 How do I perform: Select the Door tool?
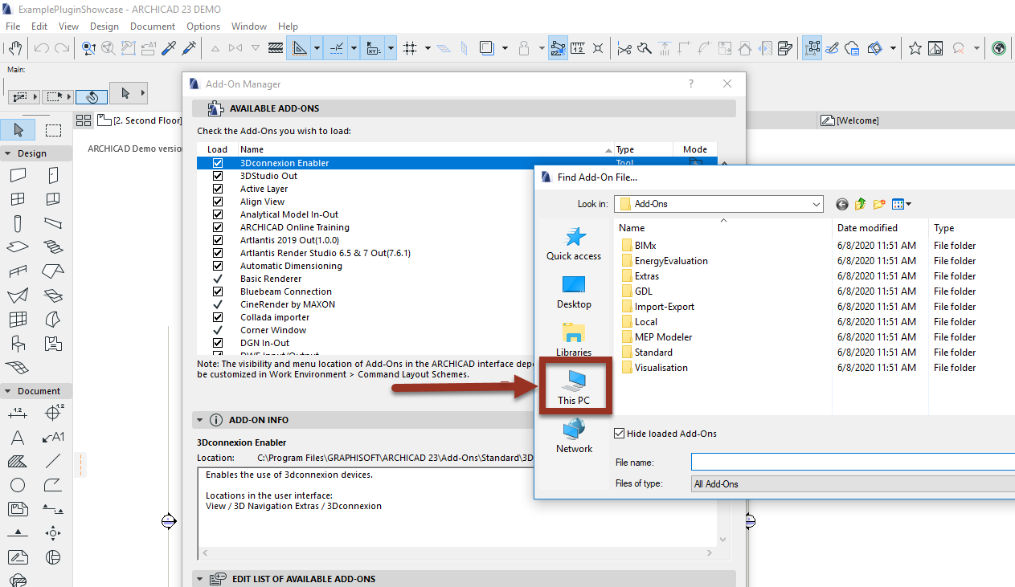click(x=53, y=175)
